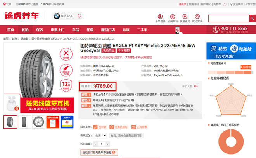Open the 车品 navigation tab
Screen dimensions: 256x158
click(x=76, y=30)
